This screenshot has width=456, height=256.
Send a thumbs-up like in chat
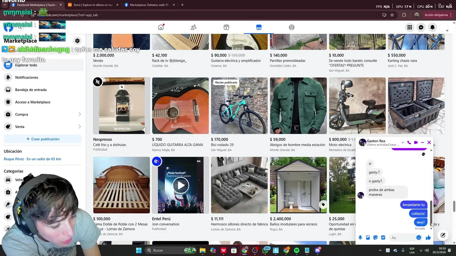[428, 238]
